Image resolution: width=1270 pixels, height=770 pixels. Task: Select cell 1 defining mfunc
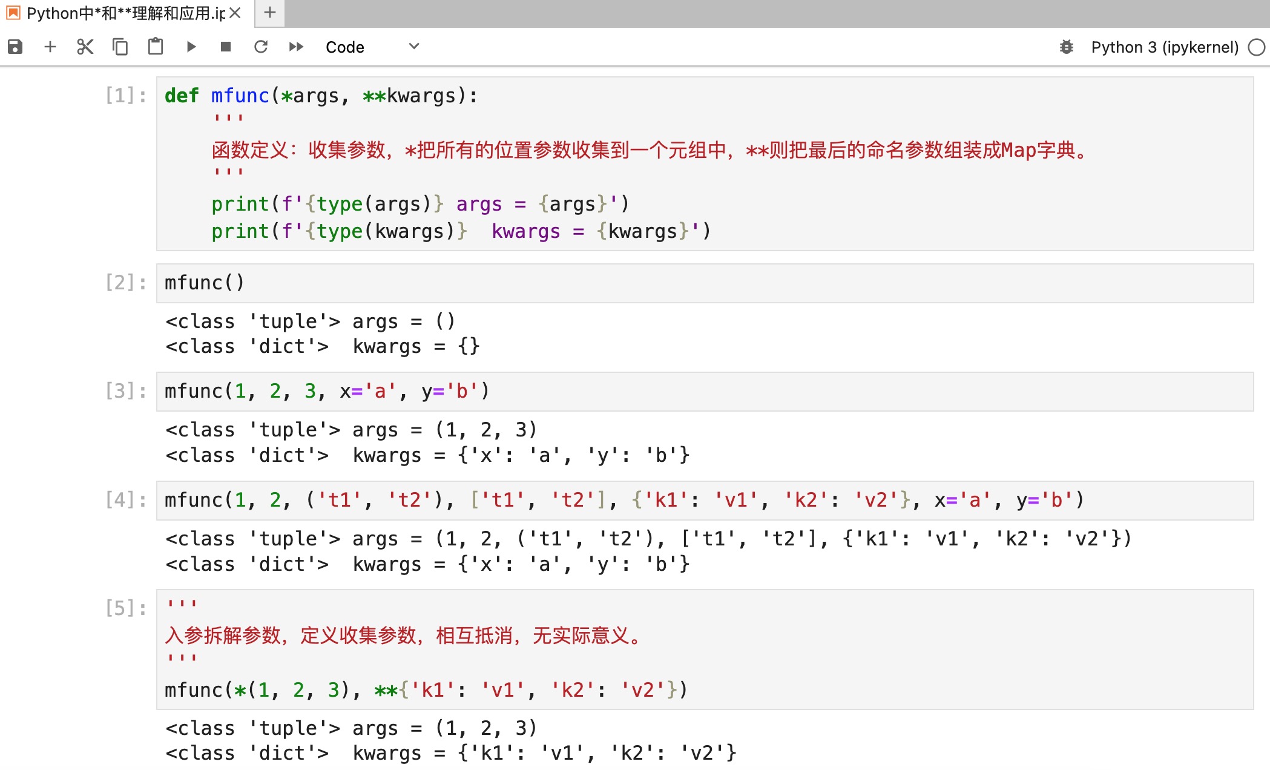(705, 163)
